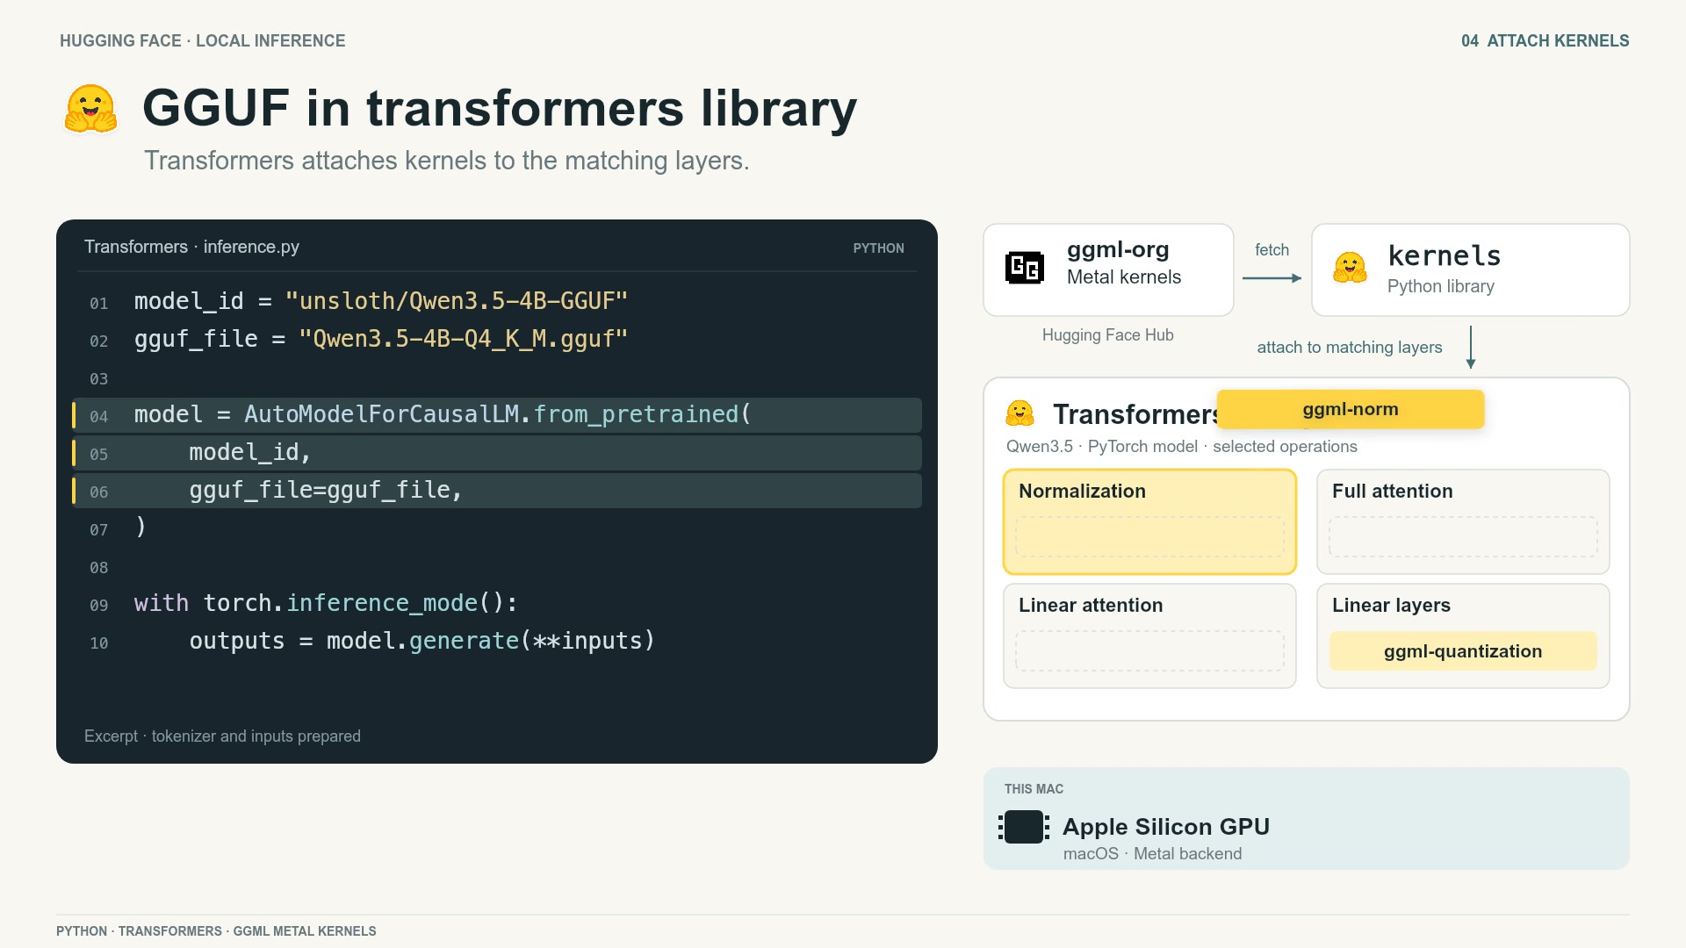Open the Normalization operation card
This screenshot has height=948, width=1686.
[1149, 521]
